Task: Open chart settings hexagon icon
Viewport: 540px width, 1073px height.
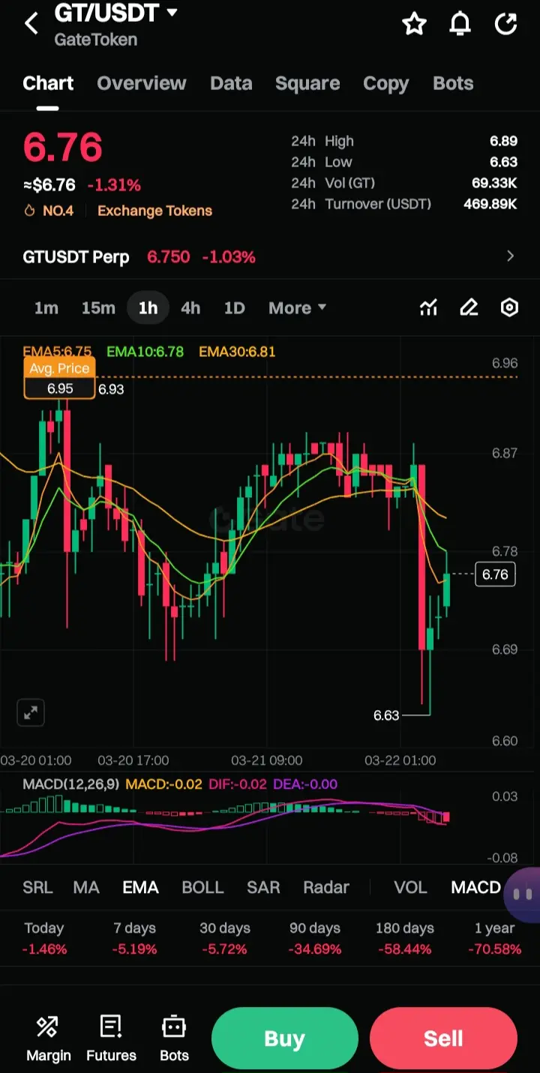Action: tap(509, 307)
